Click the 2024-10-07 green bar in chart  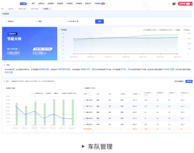pos(54,112)
